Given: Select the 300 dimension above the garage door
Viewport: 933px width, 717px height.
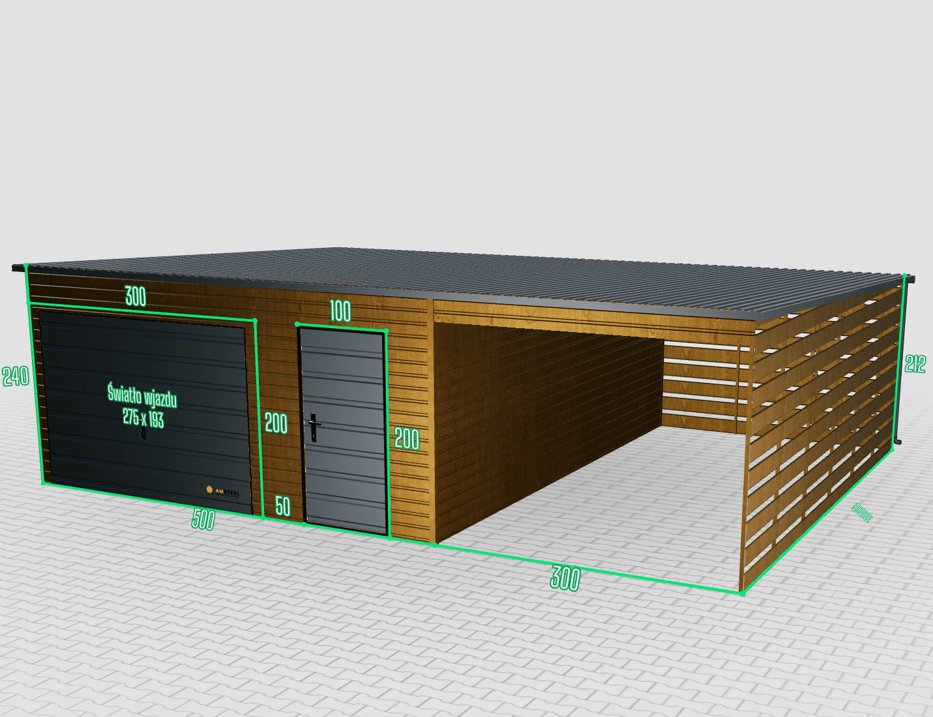Looking at the screenshot, I should pos(136,296).
